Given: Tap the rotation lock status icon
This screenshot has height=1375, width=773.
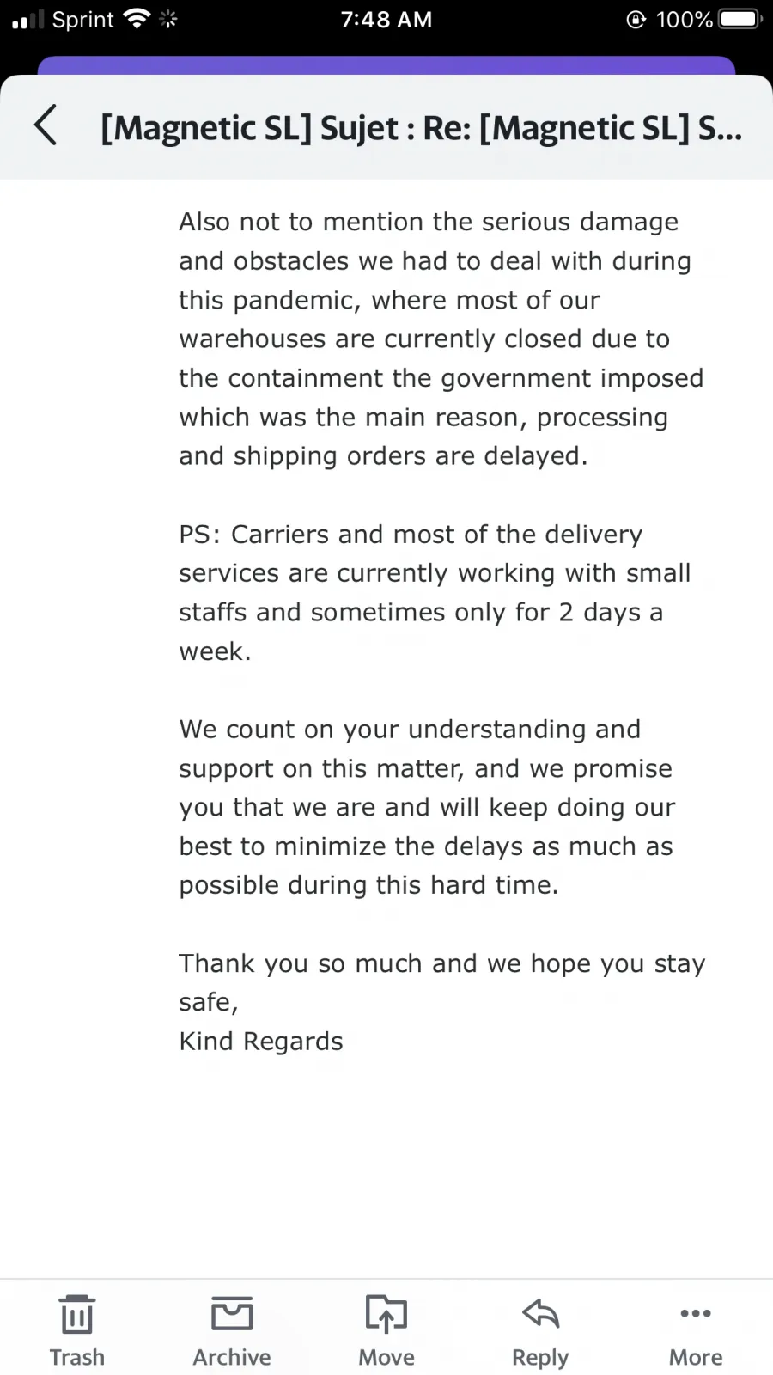Looking at the screenshot, I should point(636,19).
